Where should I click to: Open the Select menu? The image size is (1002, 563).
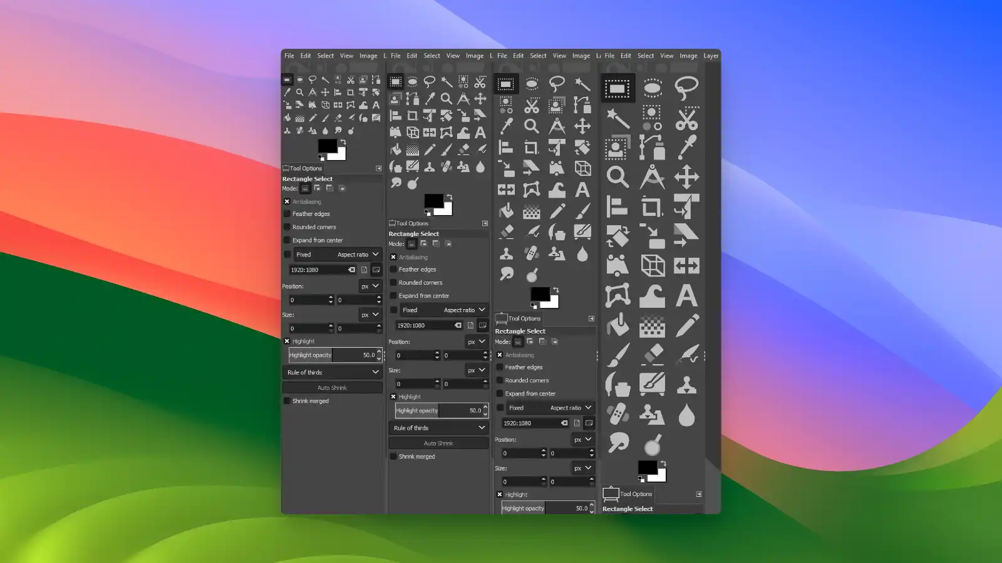coord(646,56)
